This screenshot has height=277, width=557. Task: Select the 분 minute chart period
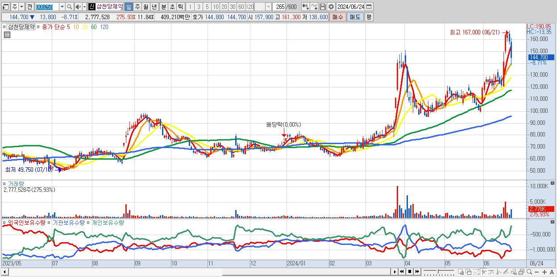tap(163, 7)
